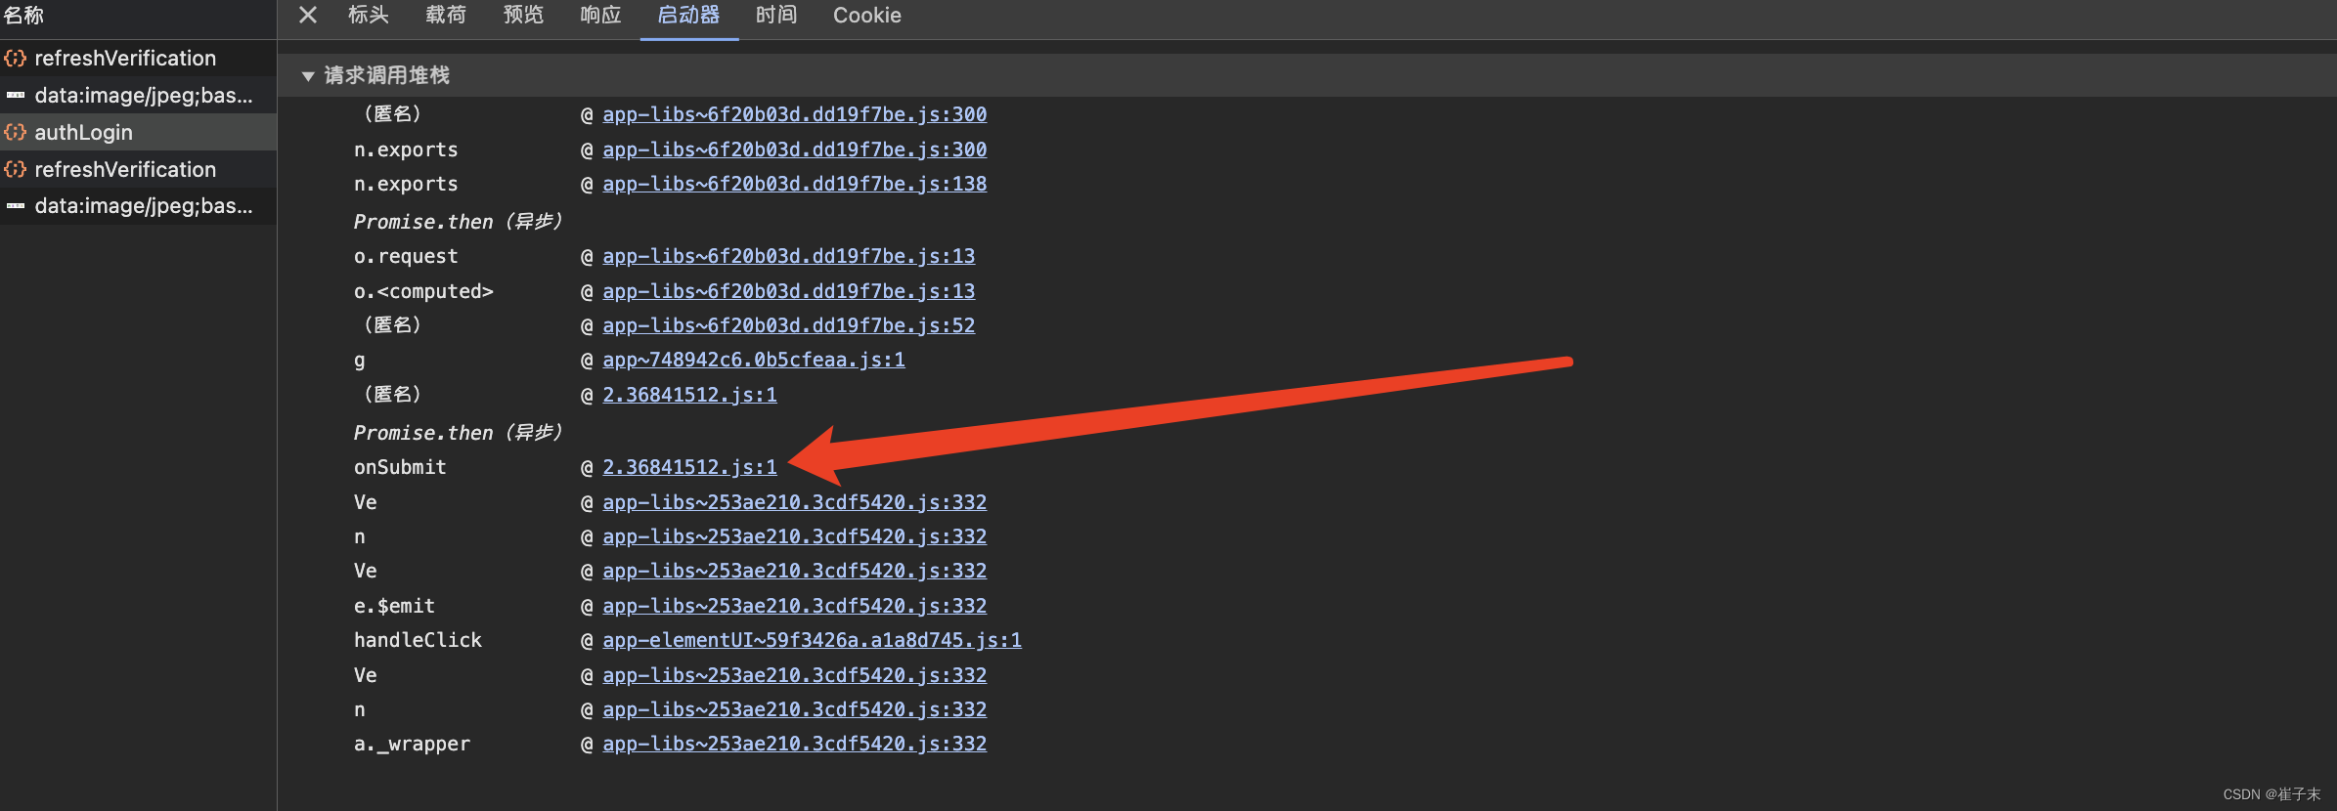The height and width of the screenshot is (811, 2337).
Task: Close the request details panel
Action: click(x=307, y=15)
